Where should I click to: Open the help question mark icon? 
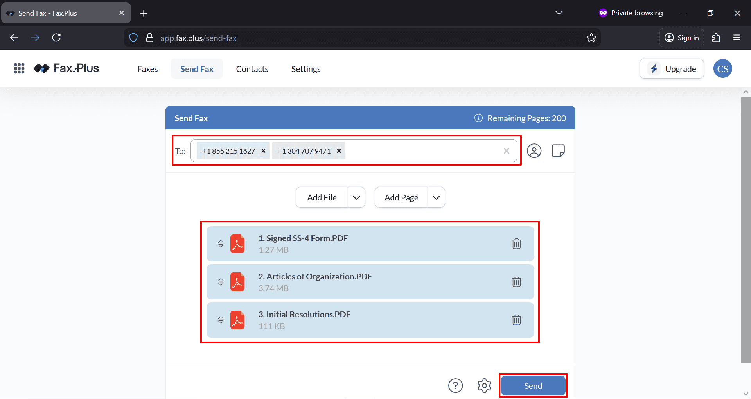[455, 386]
